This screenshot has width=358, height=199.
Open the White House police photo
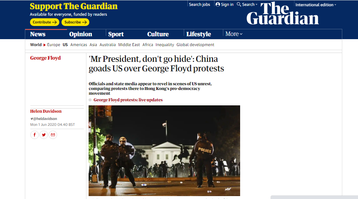click(164, 151)
